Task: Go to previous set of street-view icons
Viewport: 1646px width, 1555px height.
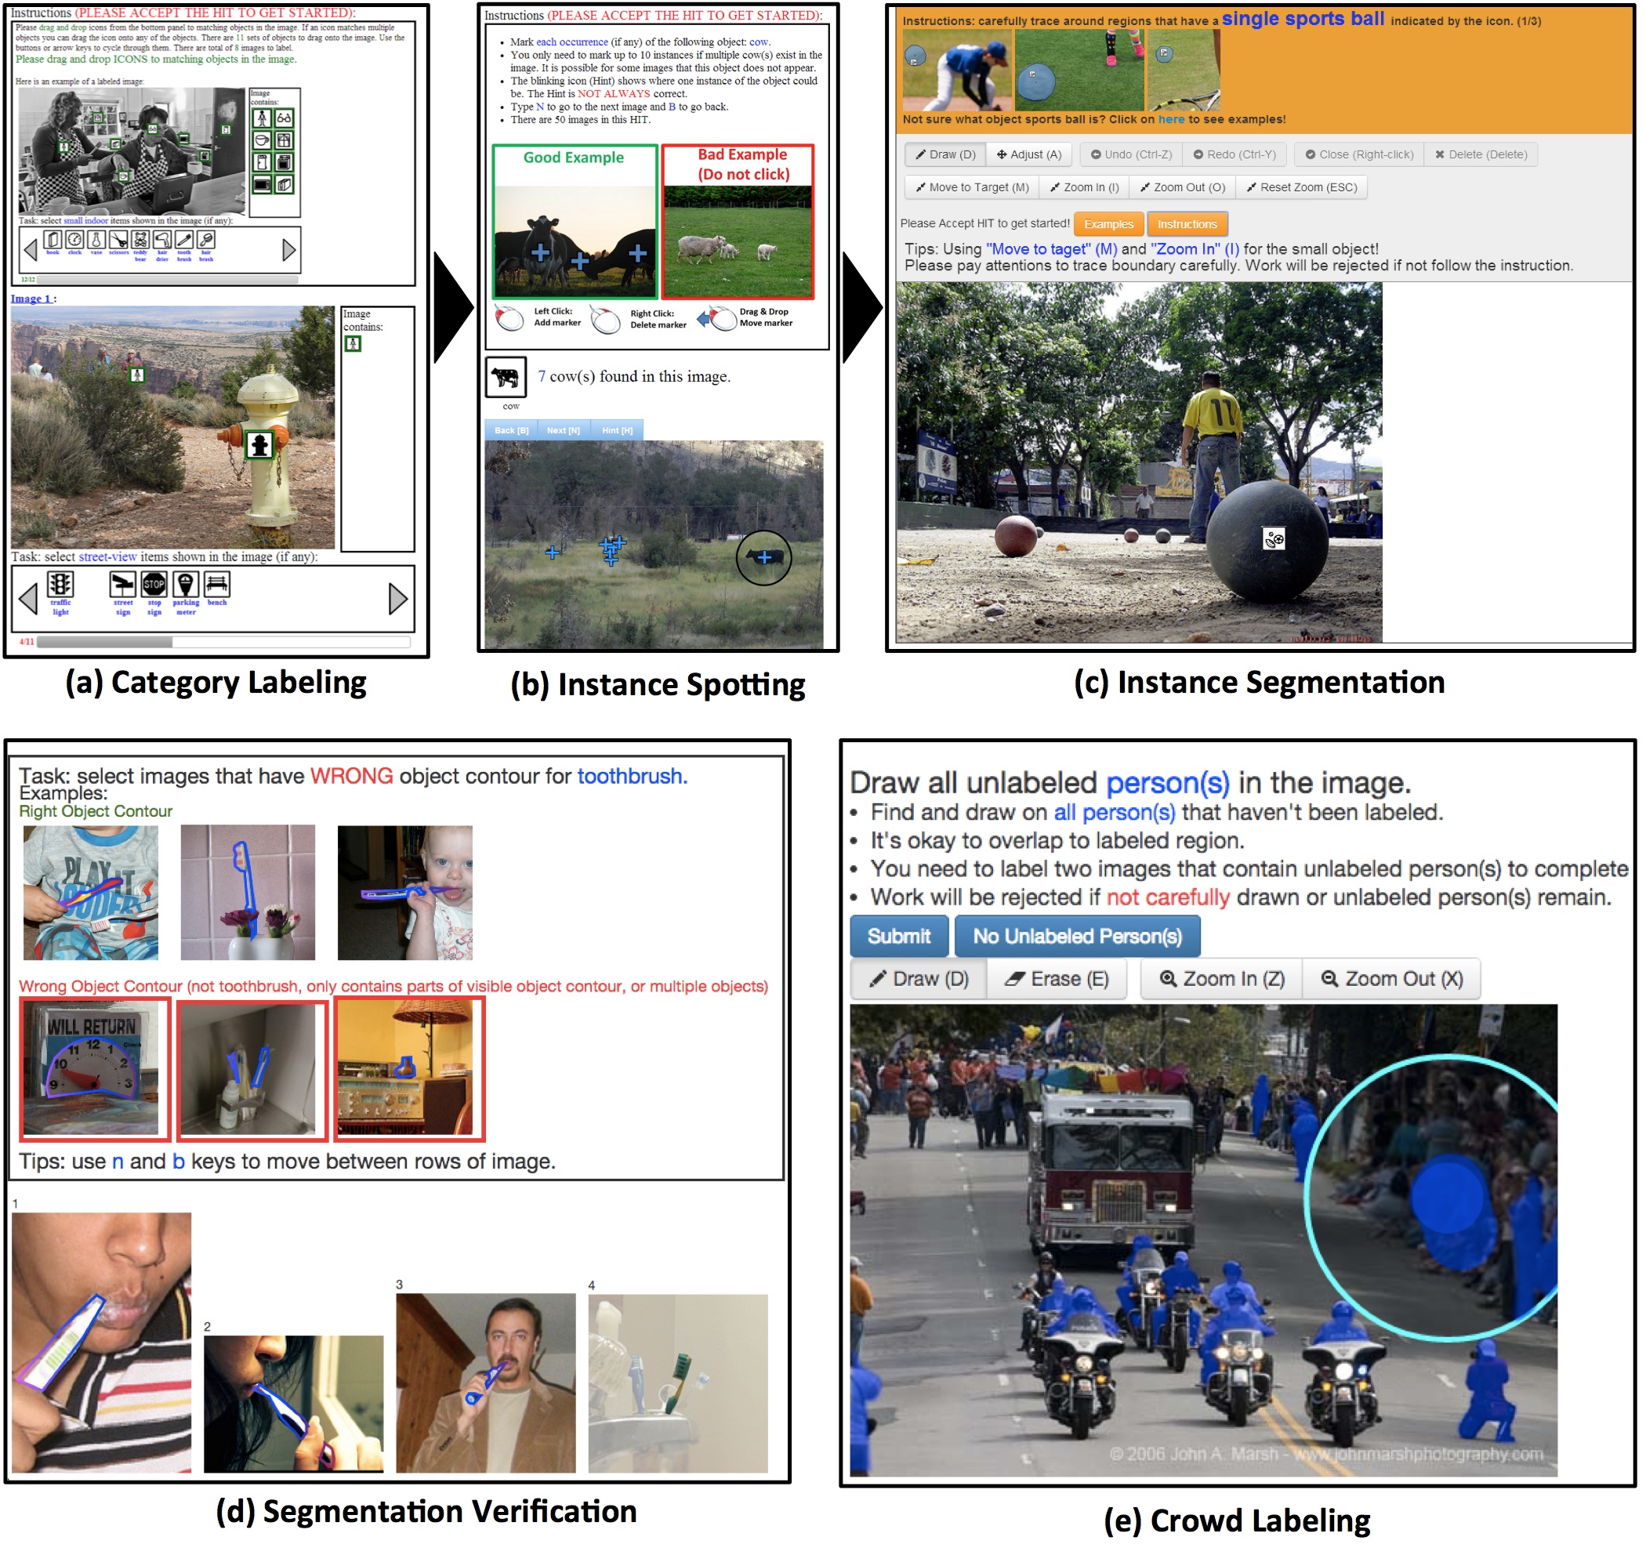Action: [x=28, y=600]
